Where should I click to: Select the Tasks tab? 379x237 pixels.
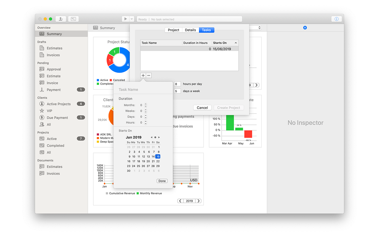pos(206,30)
